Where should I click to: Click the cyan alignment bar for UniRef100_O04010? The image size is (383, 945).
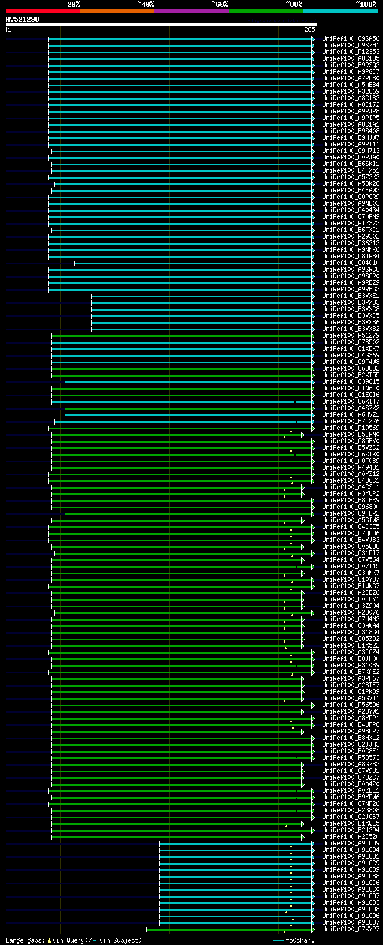[x=193, y=263]
